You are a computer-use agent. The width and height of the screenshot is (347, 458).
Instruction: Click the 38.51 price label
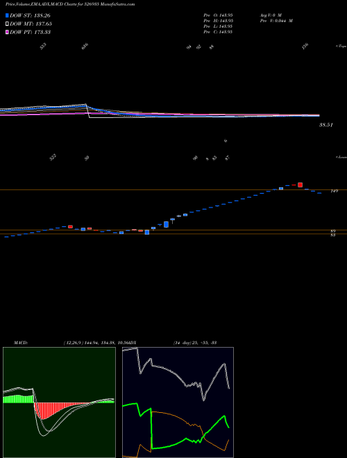pos(326,125)
